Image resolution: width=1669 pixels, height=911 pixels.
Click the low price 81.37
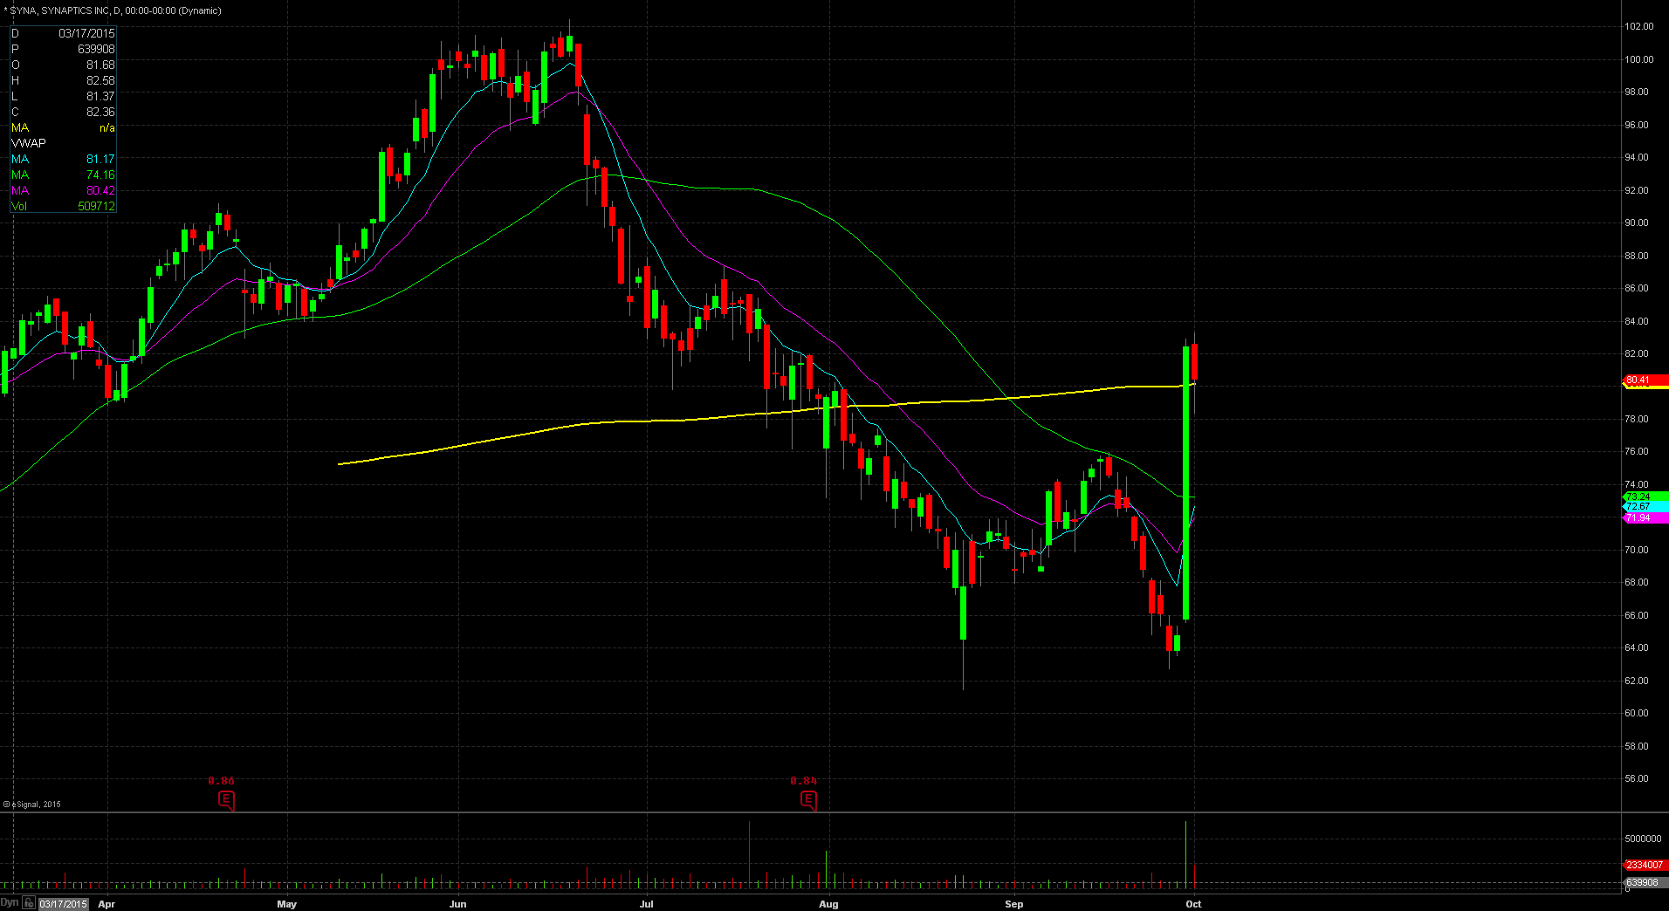(100, 96)
